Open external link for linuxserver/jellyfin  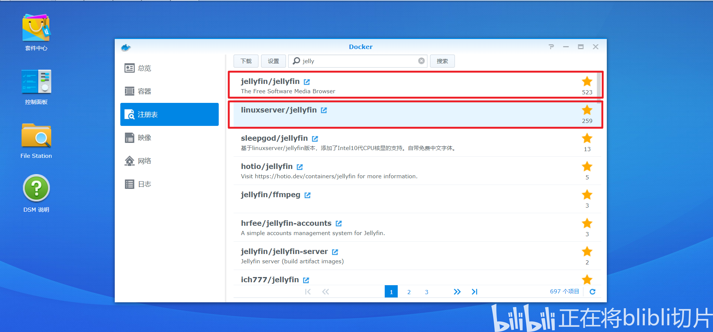(x=324, y=110)
